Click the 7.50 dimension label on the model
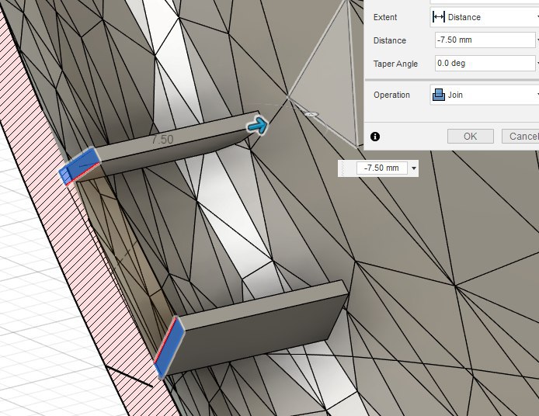539x416 pixels. point(162,140)
